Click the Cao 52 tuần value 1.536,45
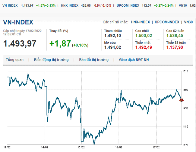 coord(175,36)
